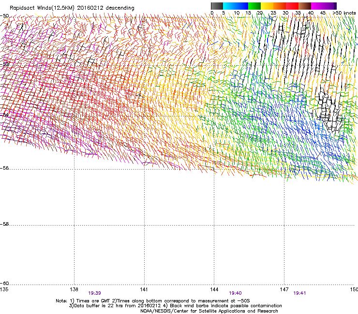Click the '144' longitude label

(214, 289)
